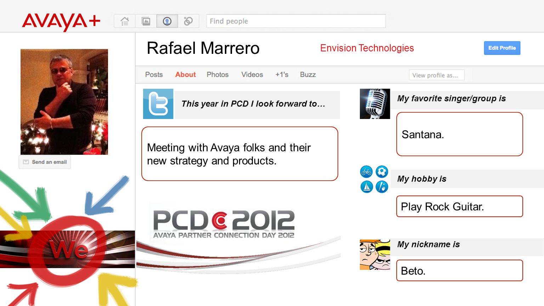Click the Beto. nickname box
This screenshot has height=306, width=544.
click(x=459, y=271)
